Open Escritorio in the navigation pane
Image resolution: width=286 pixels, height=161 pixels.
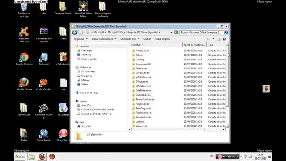[86, 55]
